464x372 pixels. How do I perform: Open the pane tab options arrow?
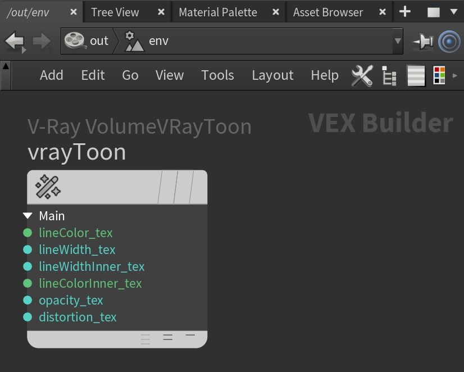tap(454, 12)
